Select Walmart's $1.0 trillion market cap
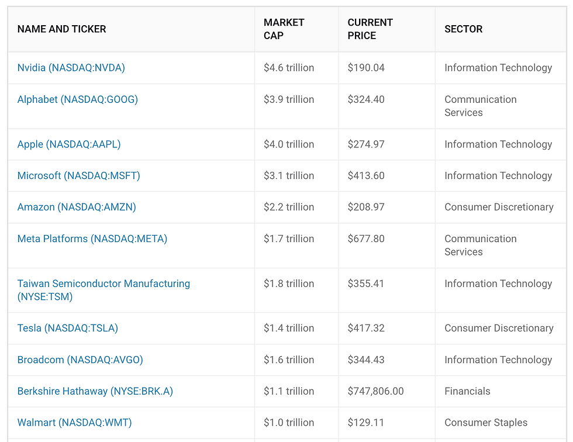The width and height of the screenshot is (573, 442). coord(289,423)
